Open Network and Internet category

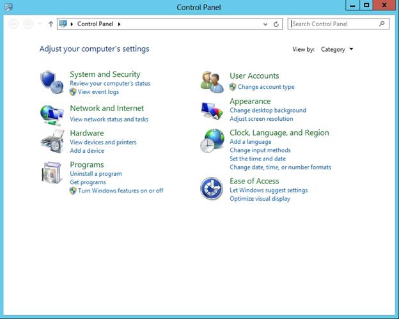[107, 109]
